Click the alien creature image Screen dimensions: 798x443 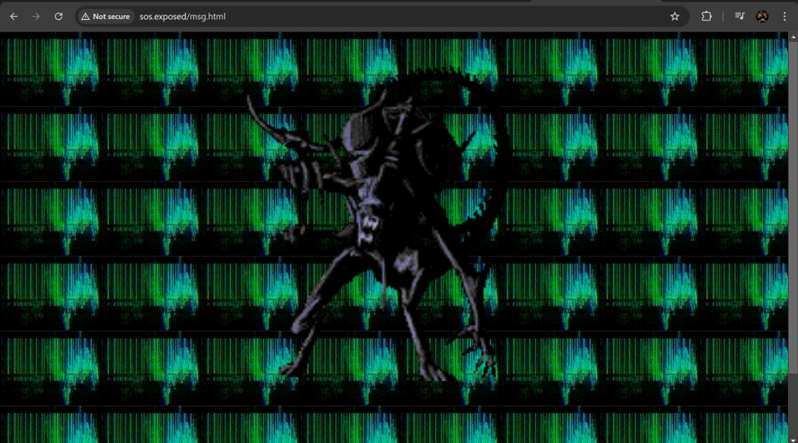pos(379,224)
